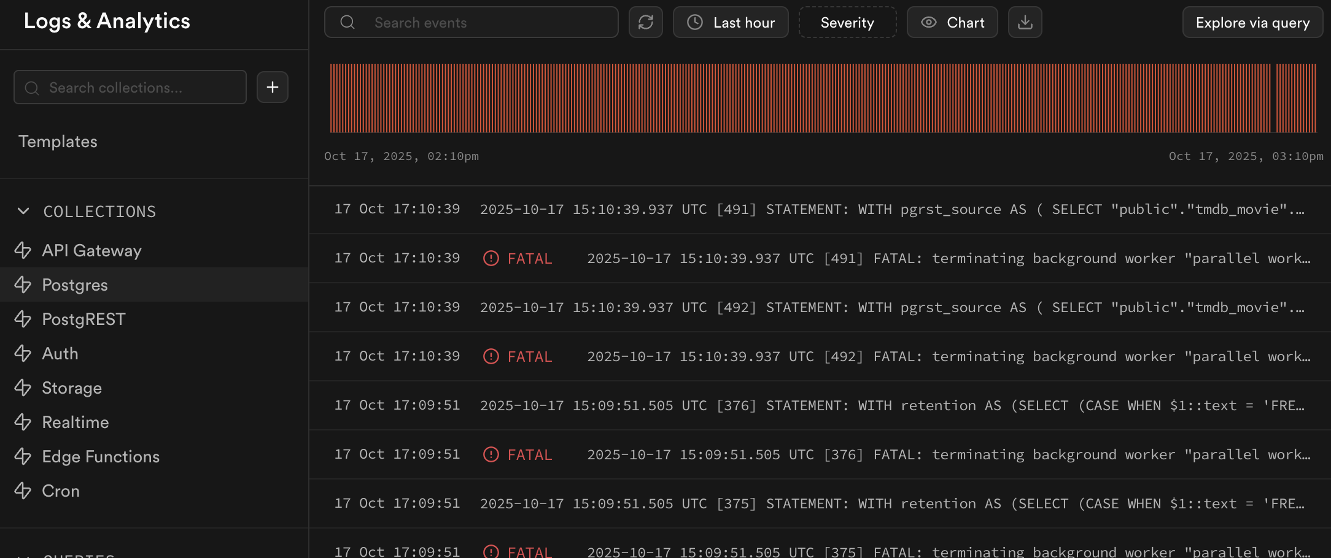Open FATAL log row for process 376
The height and width of the screenshot is (558, 1331).
(820, 454)
